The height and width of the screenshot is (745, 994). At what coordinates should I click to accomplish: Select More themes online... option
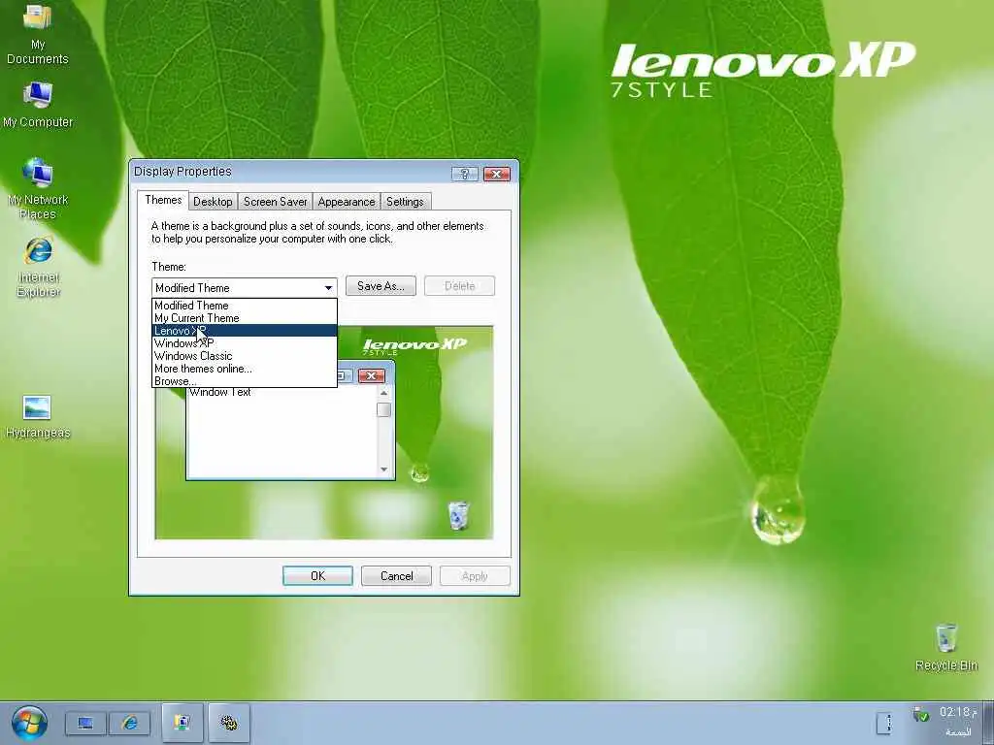pyautogui.click(x=244, y=369)
